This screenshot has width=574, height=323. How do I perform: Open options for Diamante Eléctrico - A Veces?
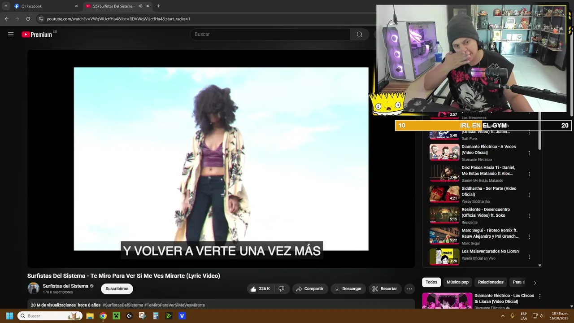[x=529, y=153]
